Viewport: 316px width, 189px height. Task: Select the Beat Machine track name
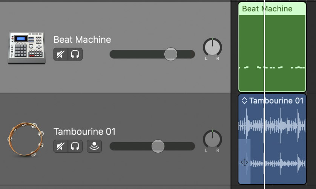(82, 40)
